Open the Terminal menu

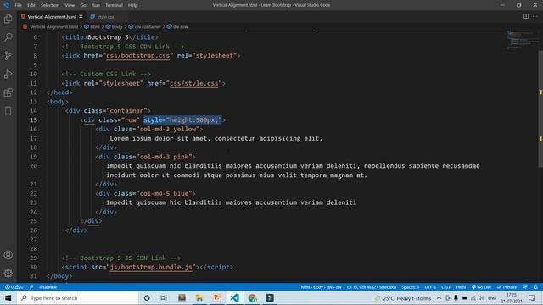click(x=114, y=5)
